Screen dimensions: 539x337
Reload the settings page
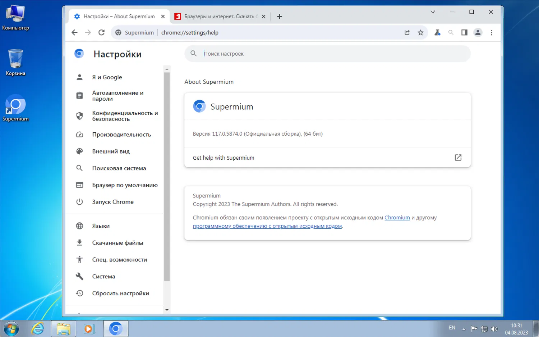click(x=102, y=32)
